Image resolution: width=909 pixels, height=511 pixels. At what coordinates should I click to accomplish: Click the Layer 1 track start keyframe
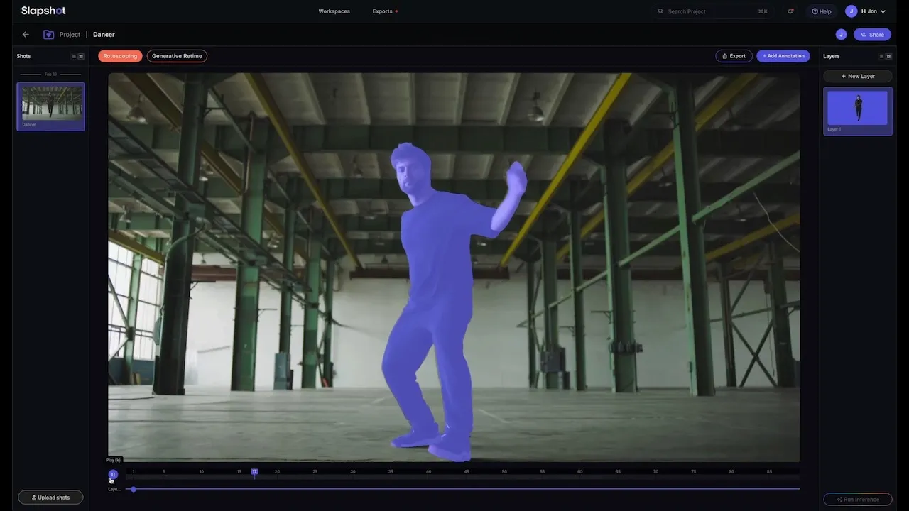(133, 489)
